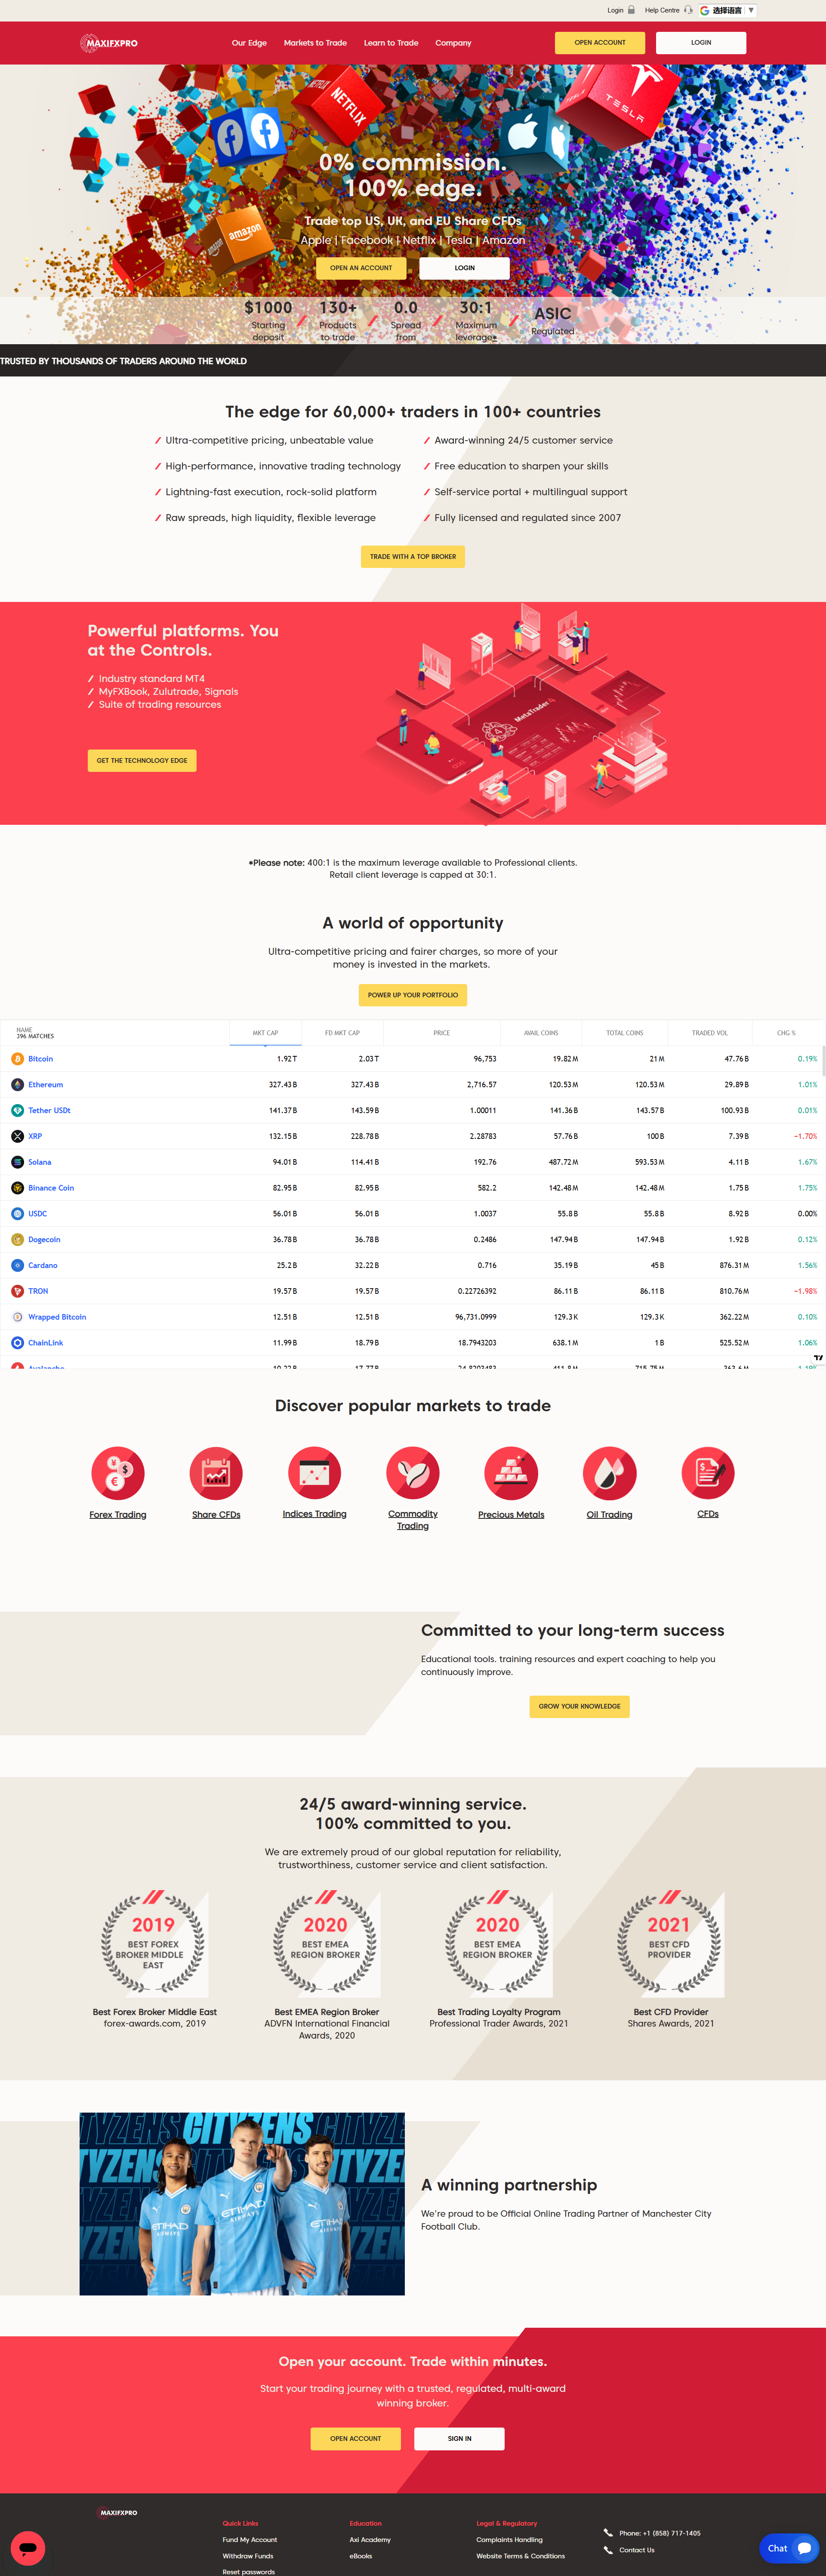Image resolution: width=826 pixels, height=2576 pixels.
Task: Click TRADE WITH A TOP BROKER button
Action: point(413,557)
